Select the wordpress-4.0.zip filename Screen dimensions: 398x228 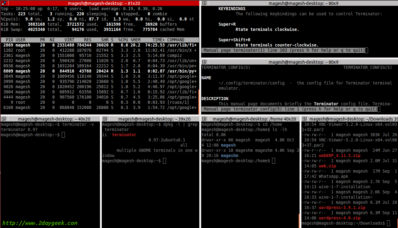click(339, 218)
